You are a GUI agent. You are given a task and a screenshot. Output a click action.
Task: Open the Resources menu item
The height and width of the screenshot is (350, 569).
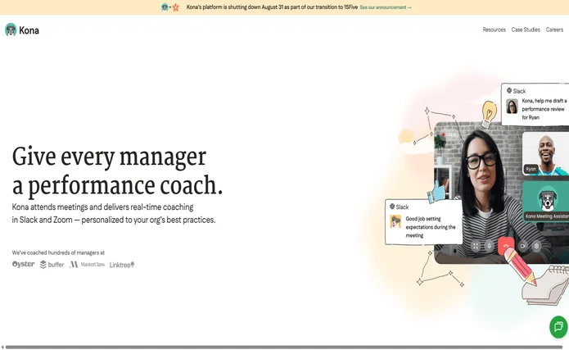[494, 30]
